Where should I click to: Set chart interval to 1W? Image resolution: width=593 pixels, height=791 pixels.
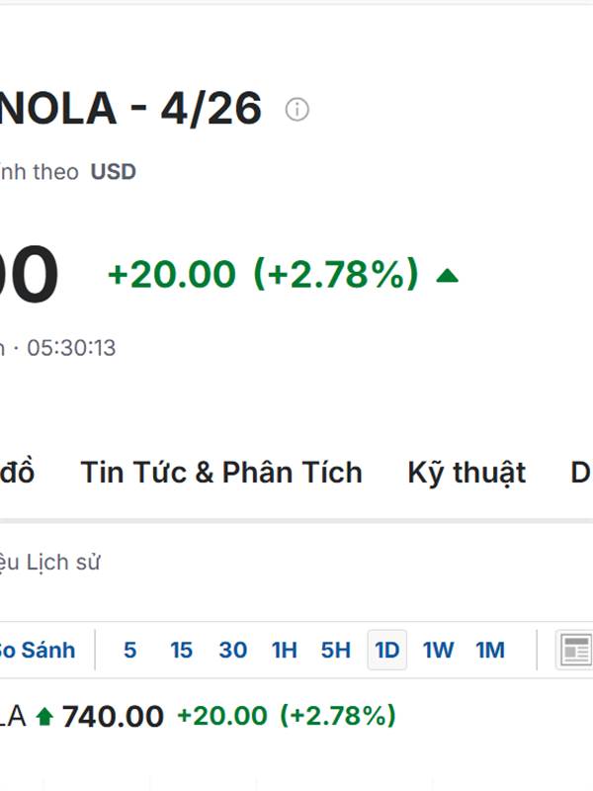coord(439,650)
